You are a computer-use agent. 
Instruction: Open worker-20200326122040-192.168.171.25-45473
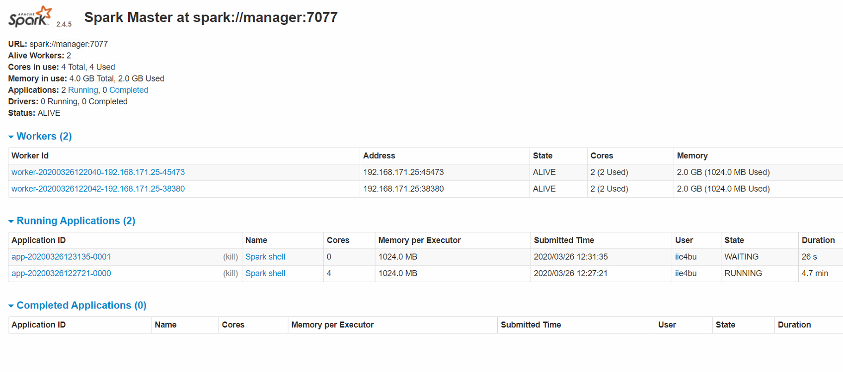(x=98, y=172)
